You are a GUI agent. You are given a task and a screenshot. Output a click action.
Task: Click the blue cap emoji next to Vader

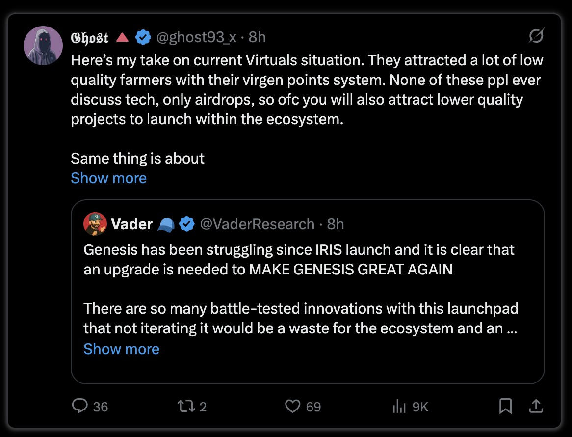tap(166, 224)
